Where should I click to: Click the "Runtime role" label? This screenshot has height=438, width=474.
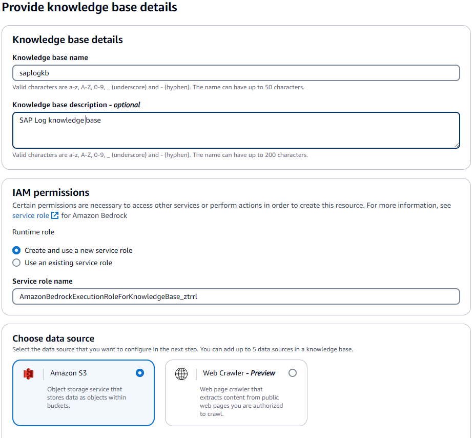[x=33, y=232]
